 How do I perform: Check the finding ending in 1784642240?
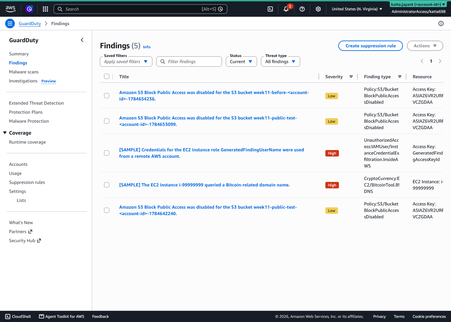click(x=107, y=210)
